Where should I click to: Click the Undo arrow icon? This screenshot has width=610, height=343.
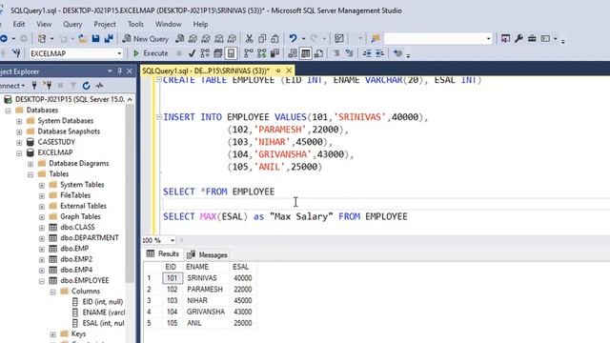[293, 38]
